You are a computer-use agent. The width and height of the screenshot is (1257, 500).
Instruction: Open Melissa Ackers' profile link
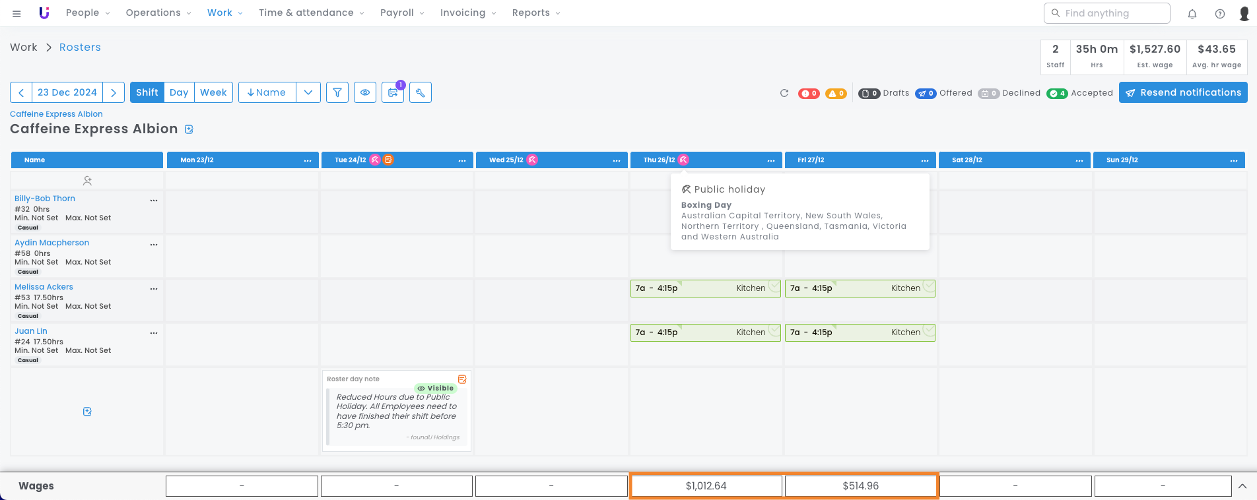click(44, 287)
